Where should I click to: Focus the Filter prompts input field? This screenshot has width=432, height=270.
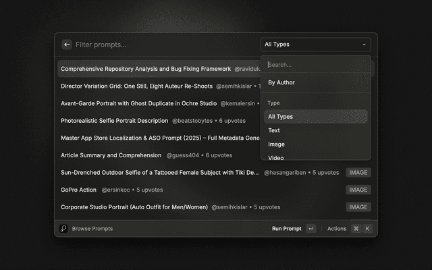point(162,45)
